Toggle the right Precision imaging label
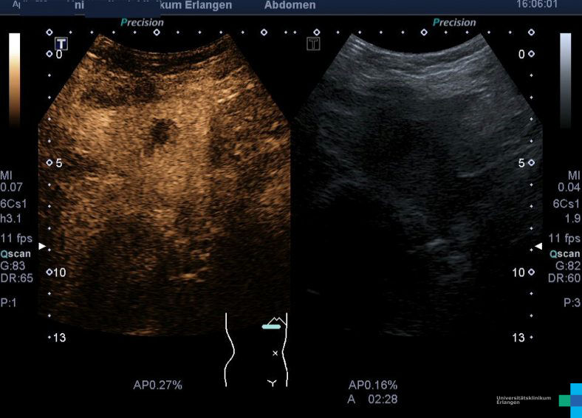The width and height of the screenshot is (582, 418). point(453,22)
